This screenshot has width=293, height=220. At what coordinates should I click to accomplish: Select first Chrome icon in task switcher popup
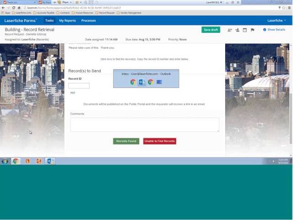[133, 82]
